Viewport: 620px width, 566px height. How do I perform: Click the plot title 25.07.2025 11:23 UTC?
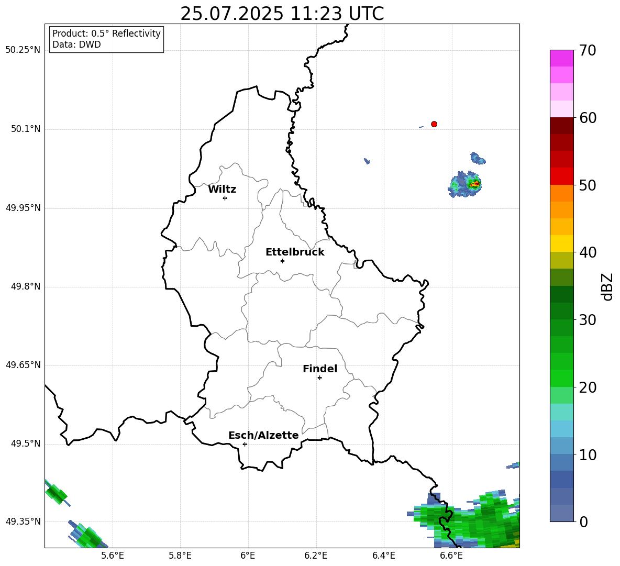pos(282,14)
